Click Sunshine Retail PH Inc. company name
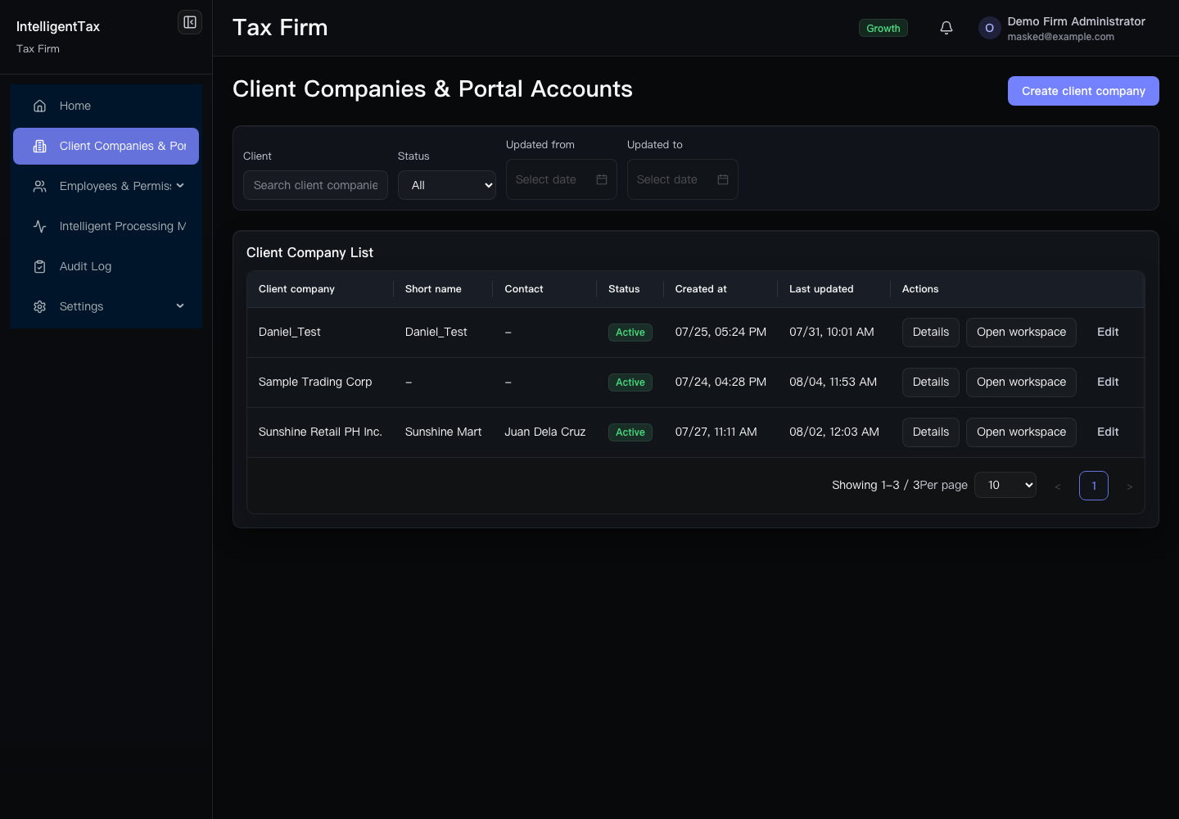1179x819 pixels. click(x=320, y=432)
